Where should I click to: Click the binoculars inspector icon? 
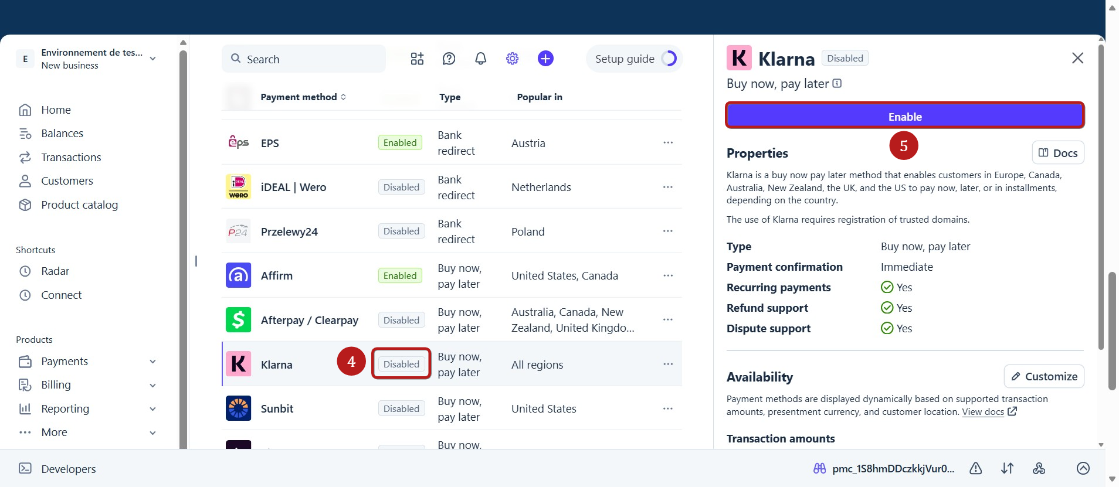819,468
